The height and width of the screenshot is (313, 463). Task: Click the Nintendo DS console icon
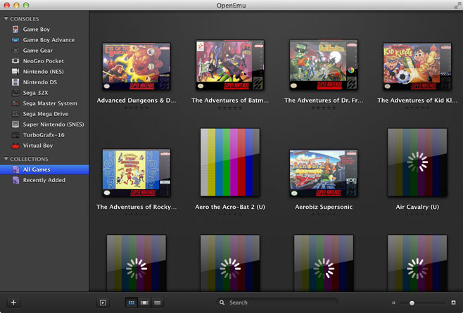15,82
